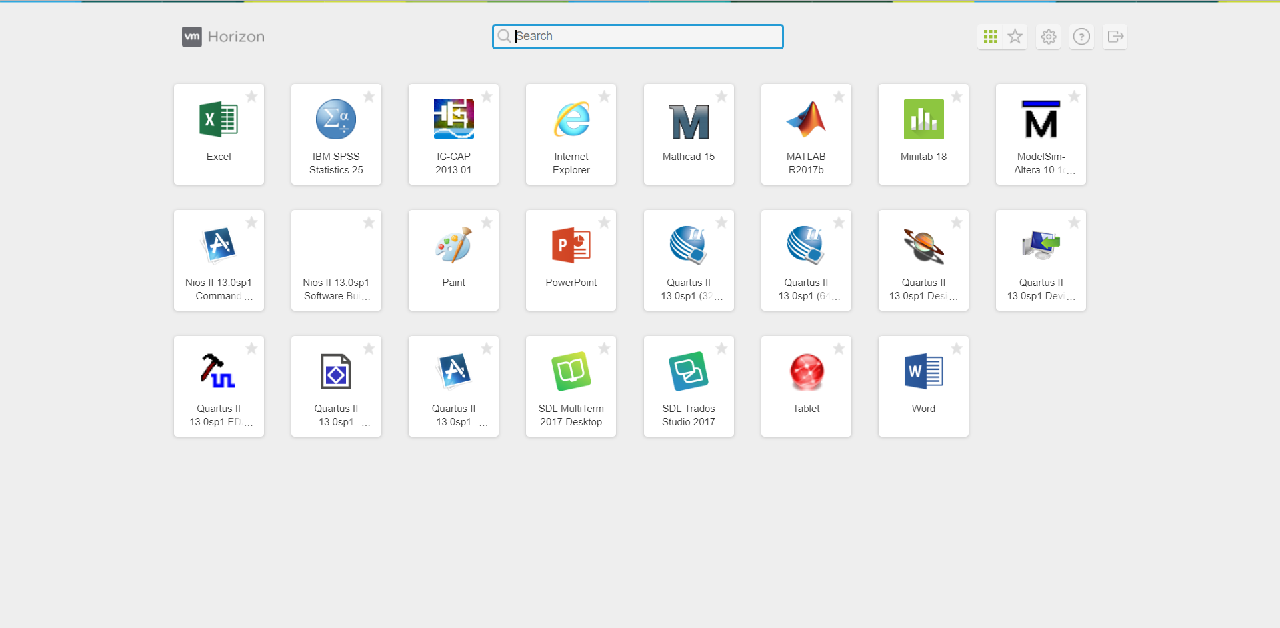Viewport: 1280px width, 628px height.
Task: Open the Paint application
Action: (453, 247)
